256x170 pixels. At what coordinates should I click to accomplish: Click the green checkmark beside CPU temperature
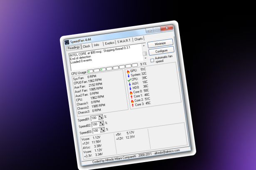point(129,80)
